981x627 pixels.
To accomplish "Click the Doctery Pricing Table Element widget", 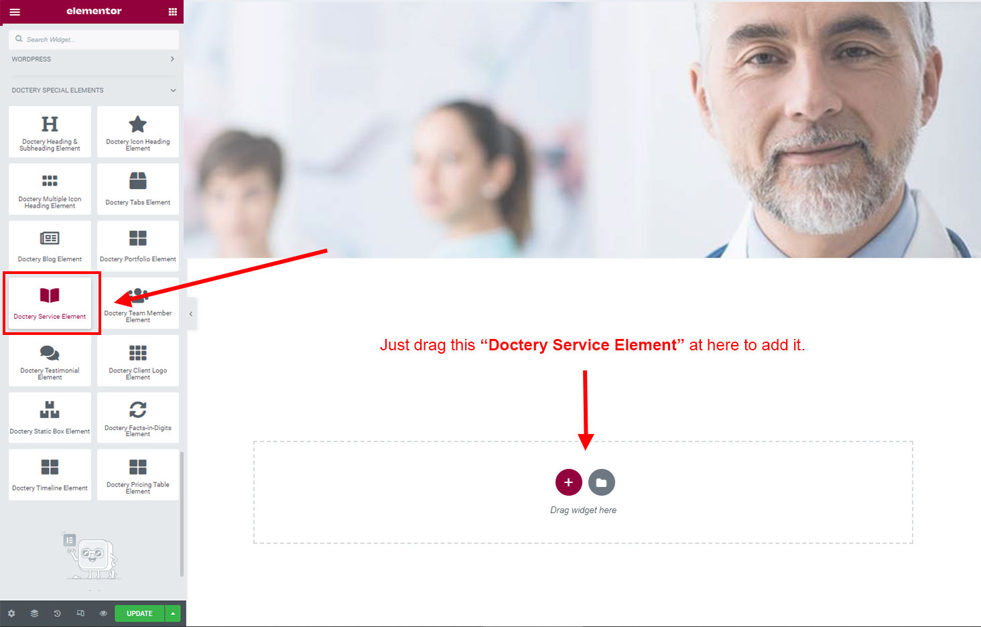I will tap(138, 474).
